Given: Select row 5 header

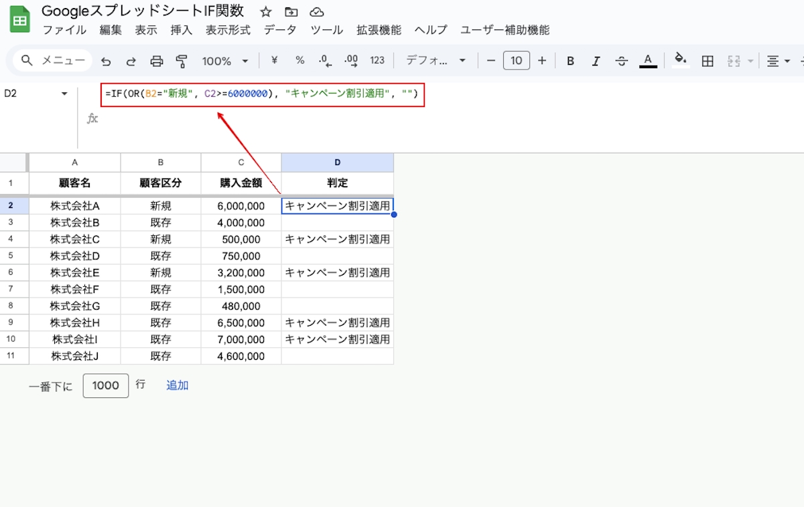Looking at the screenshot, I should tap(14, 256).
